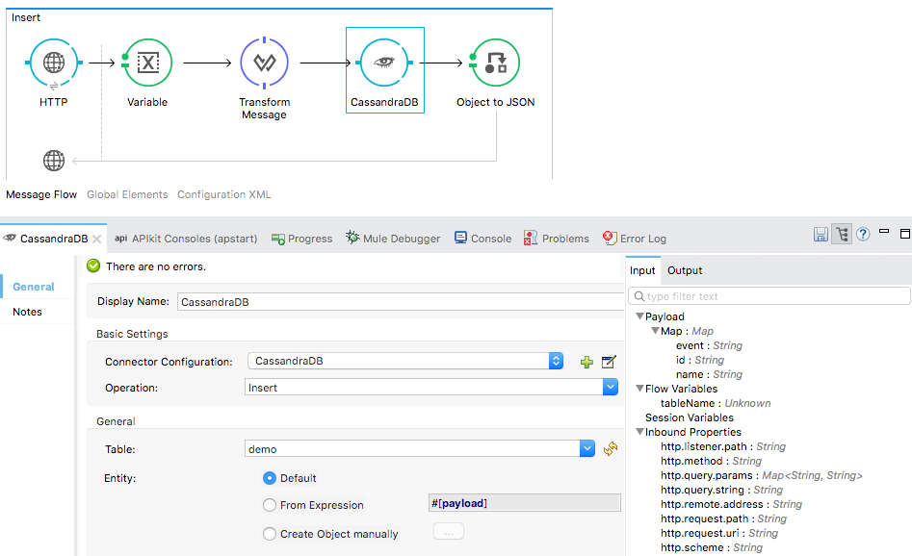The image size is (912, 556).
Task: Collapse the Payload tree node
Action: pos(639,316)
